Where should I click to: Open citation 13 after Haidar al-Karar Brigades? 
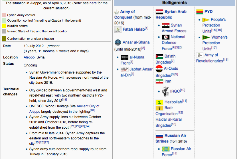[174, 124]
